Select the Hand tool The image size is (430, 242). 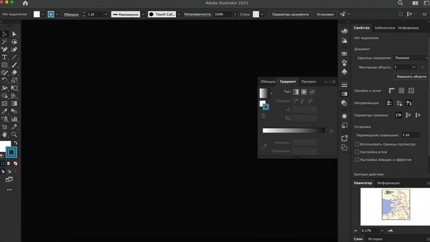[5, 135]
